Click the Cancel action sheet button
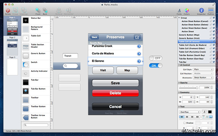This screenshot has height=136, width=218. 116,107
